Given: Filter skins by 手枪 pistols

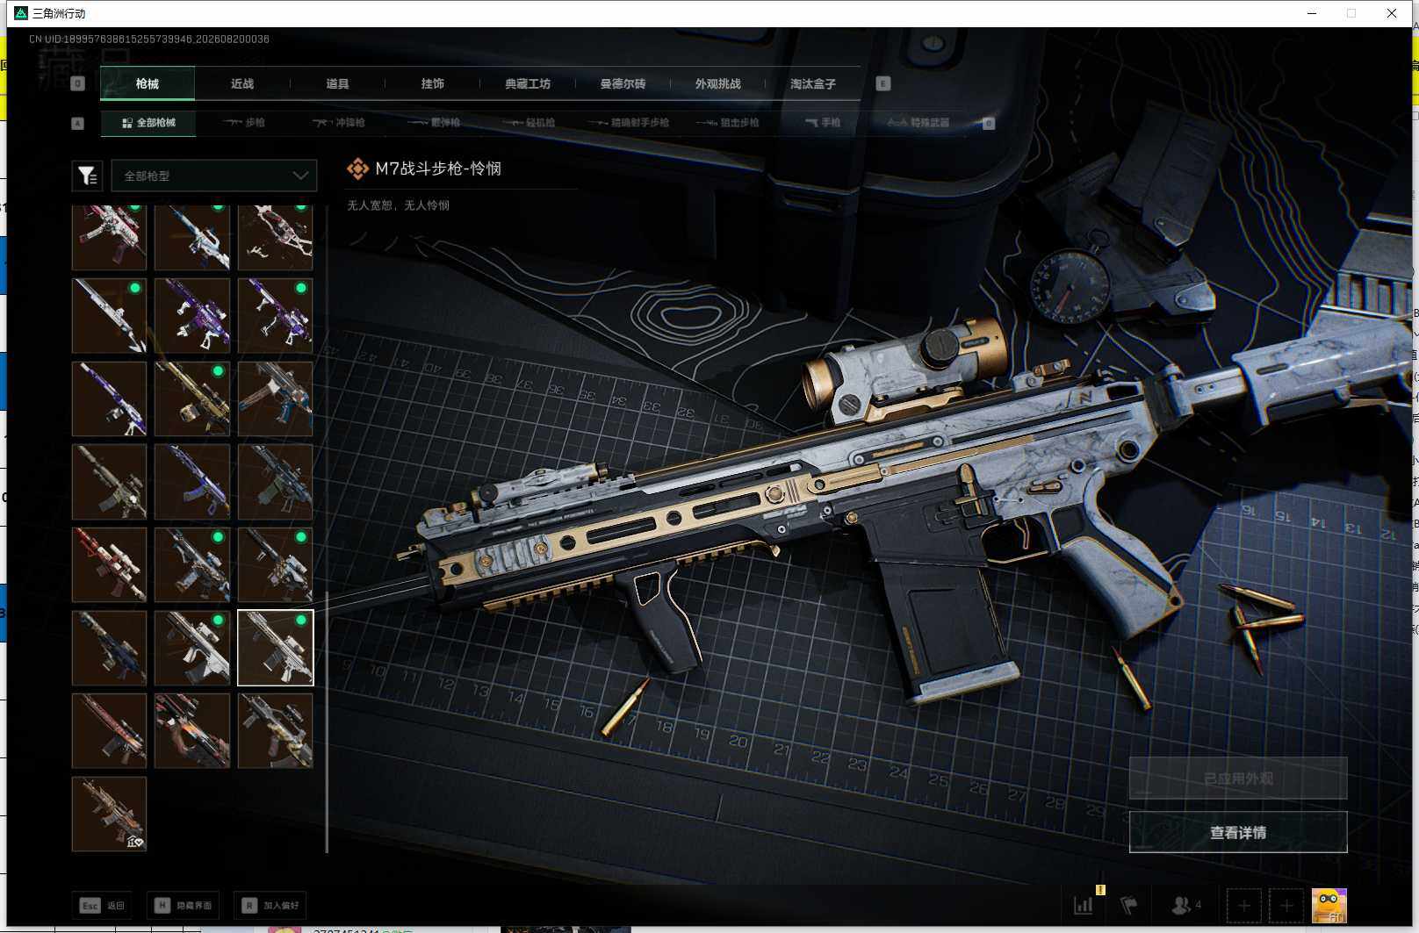Looking at the screenshot, I should 823,123.
